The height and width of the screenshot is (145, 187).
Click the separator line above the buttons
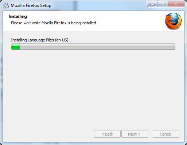(94, 125)
